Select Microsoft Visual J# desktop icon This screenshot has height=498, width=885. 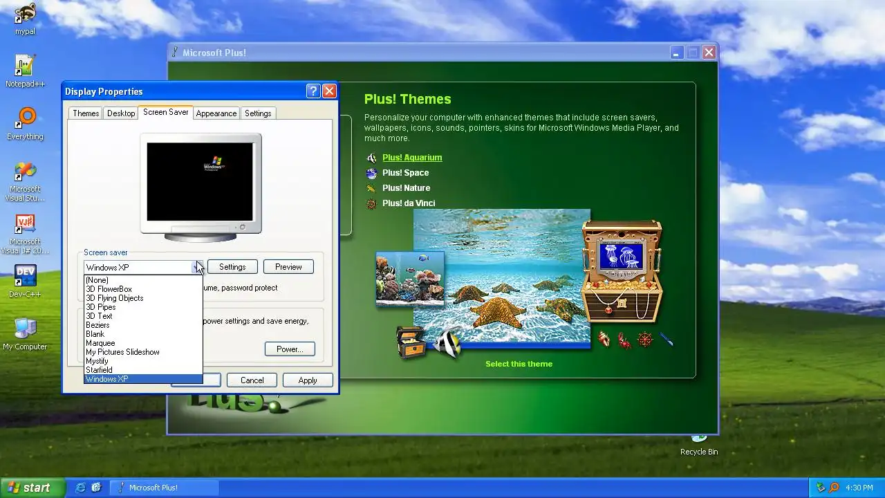[25, 234]
